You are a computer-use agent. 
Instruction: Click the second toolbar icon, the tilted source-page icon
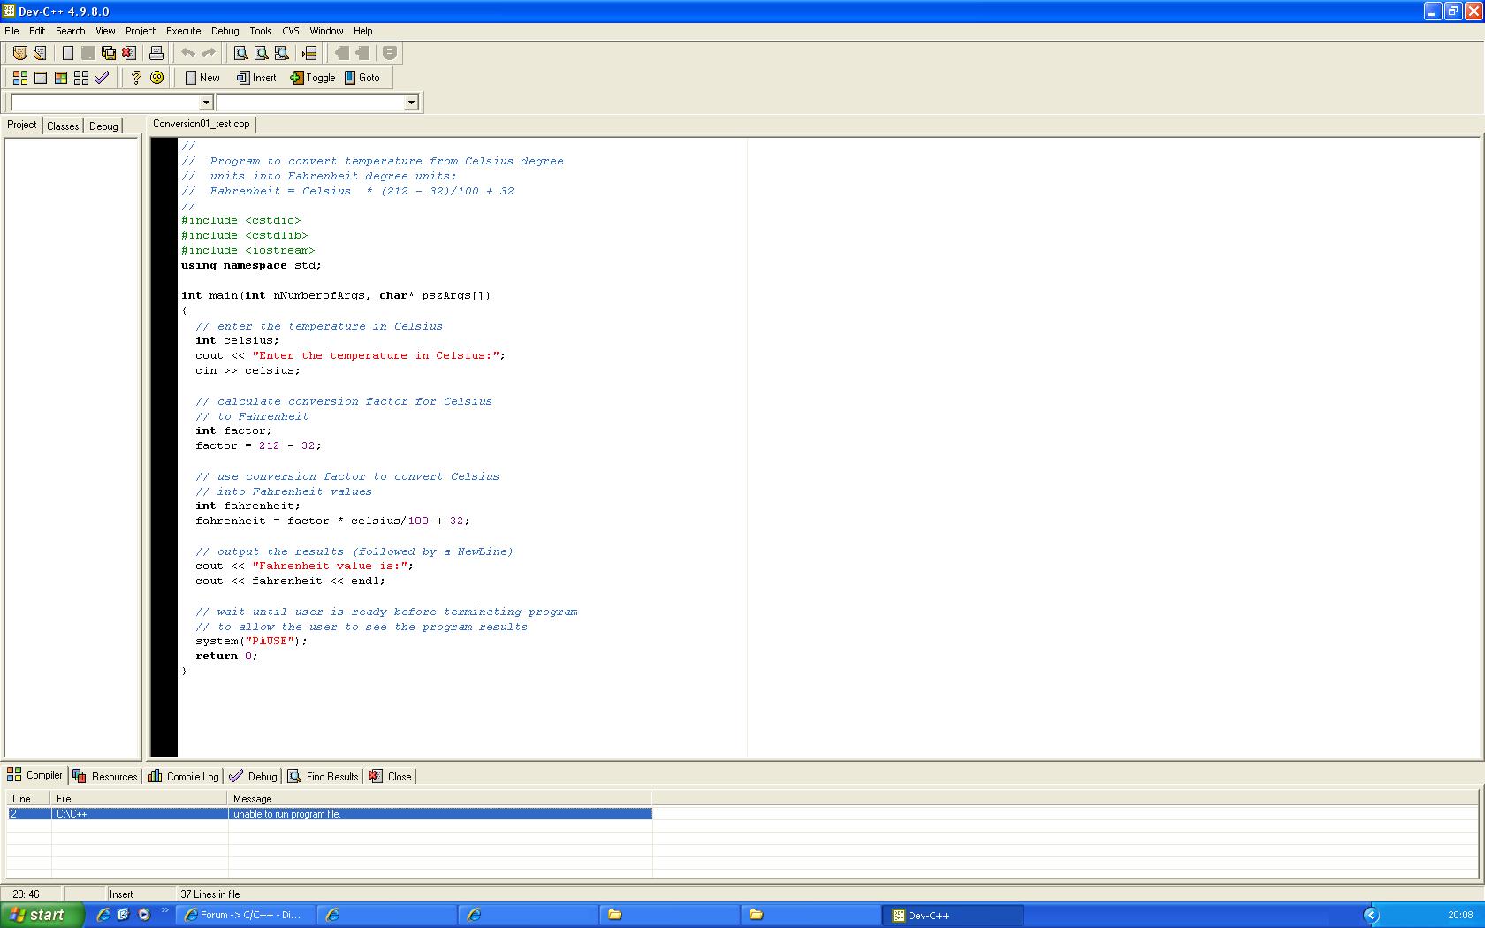[40, 53]
